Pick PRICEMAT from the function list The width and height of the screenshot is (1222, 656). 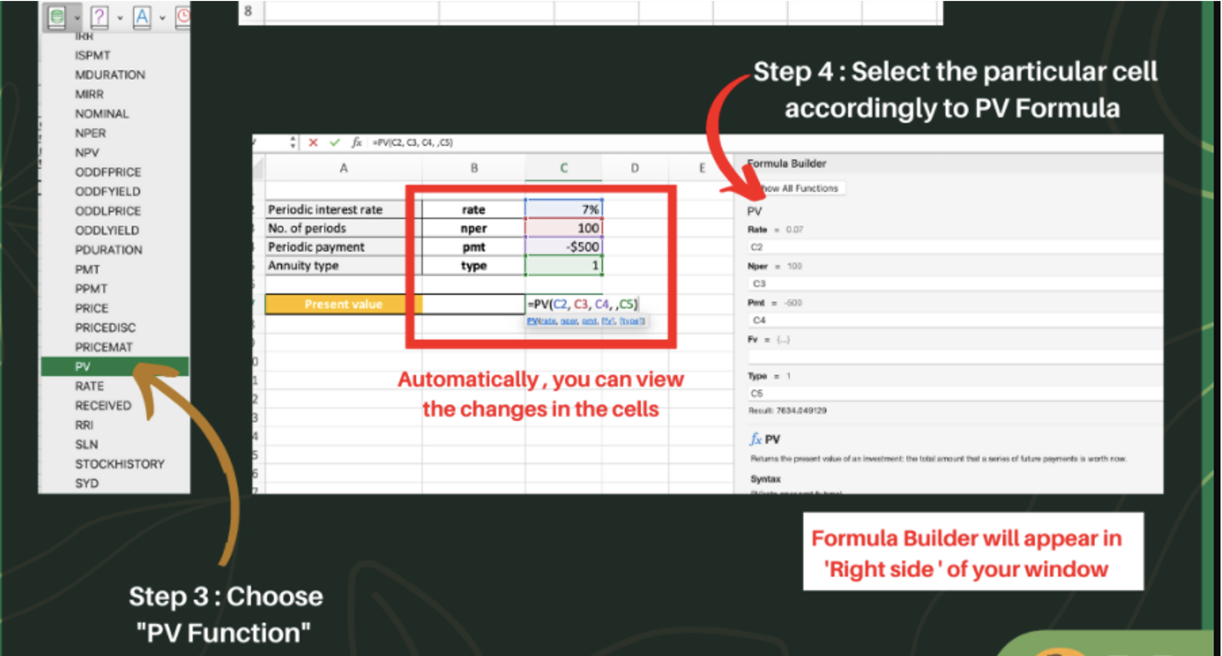[104, 347]
